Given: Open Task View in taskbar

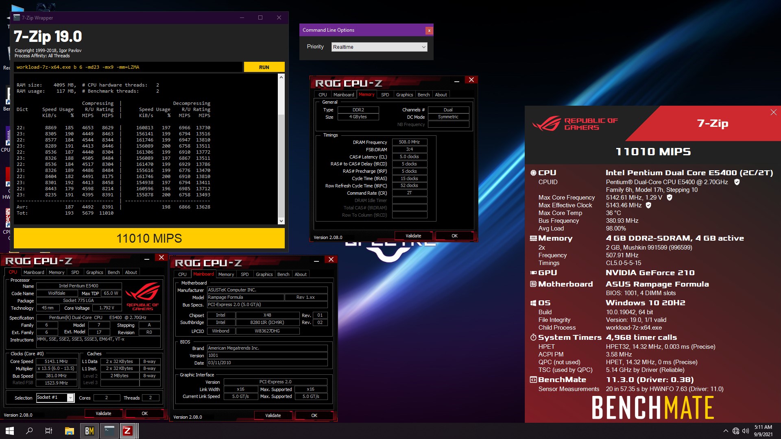Looking at the screenshot, I should pos(49,431).
